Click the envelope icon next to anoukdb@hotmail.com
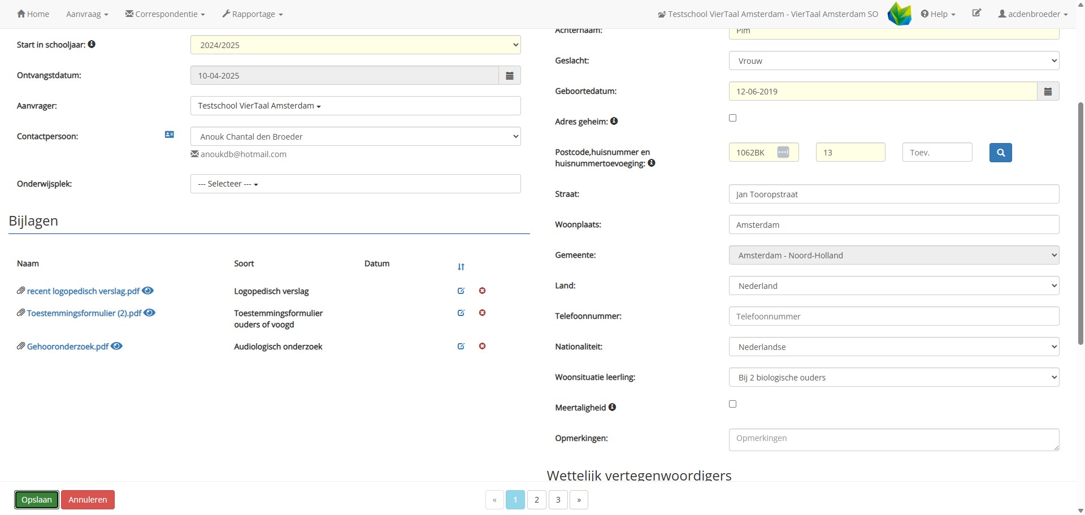1085x515 pixels. pyautogui.click(x=194, y=154)
